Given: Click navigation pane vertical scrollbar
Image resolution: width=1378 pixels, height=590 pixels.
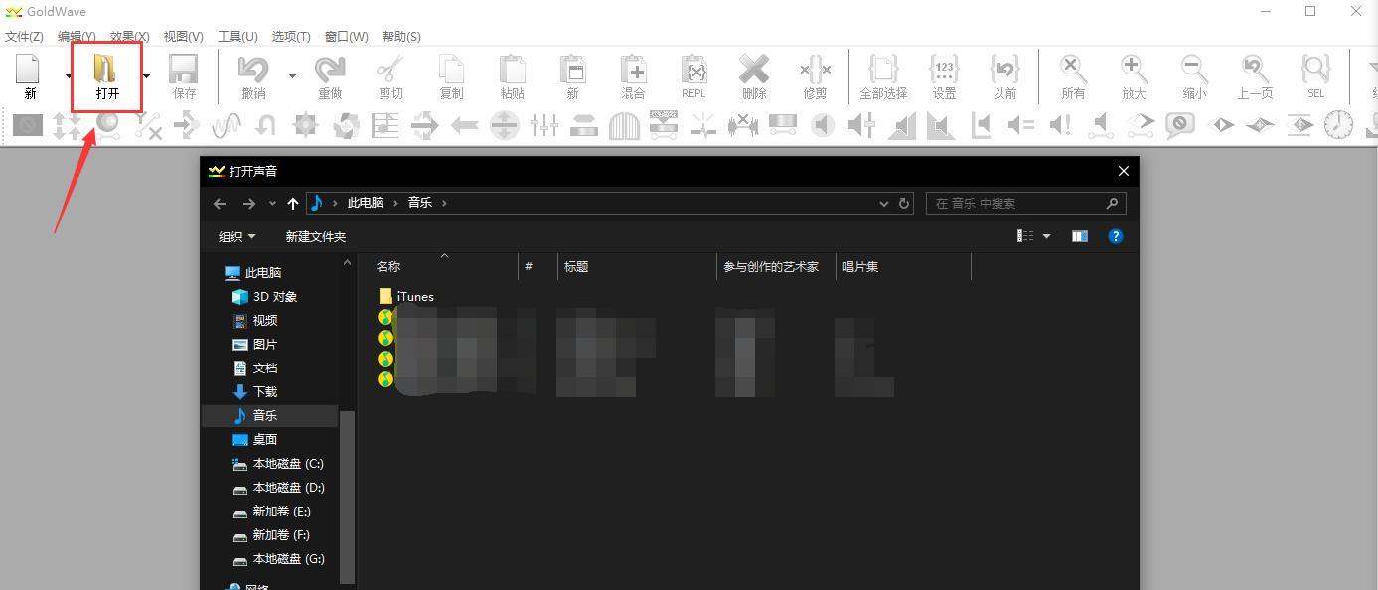Looking at the screenshot, I should [347, 497].
